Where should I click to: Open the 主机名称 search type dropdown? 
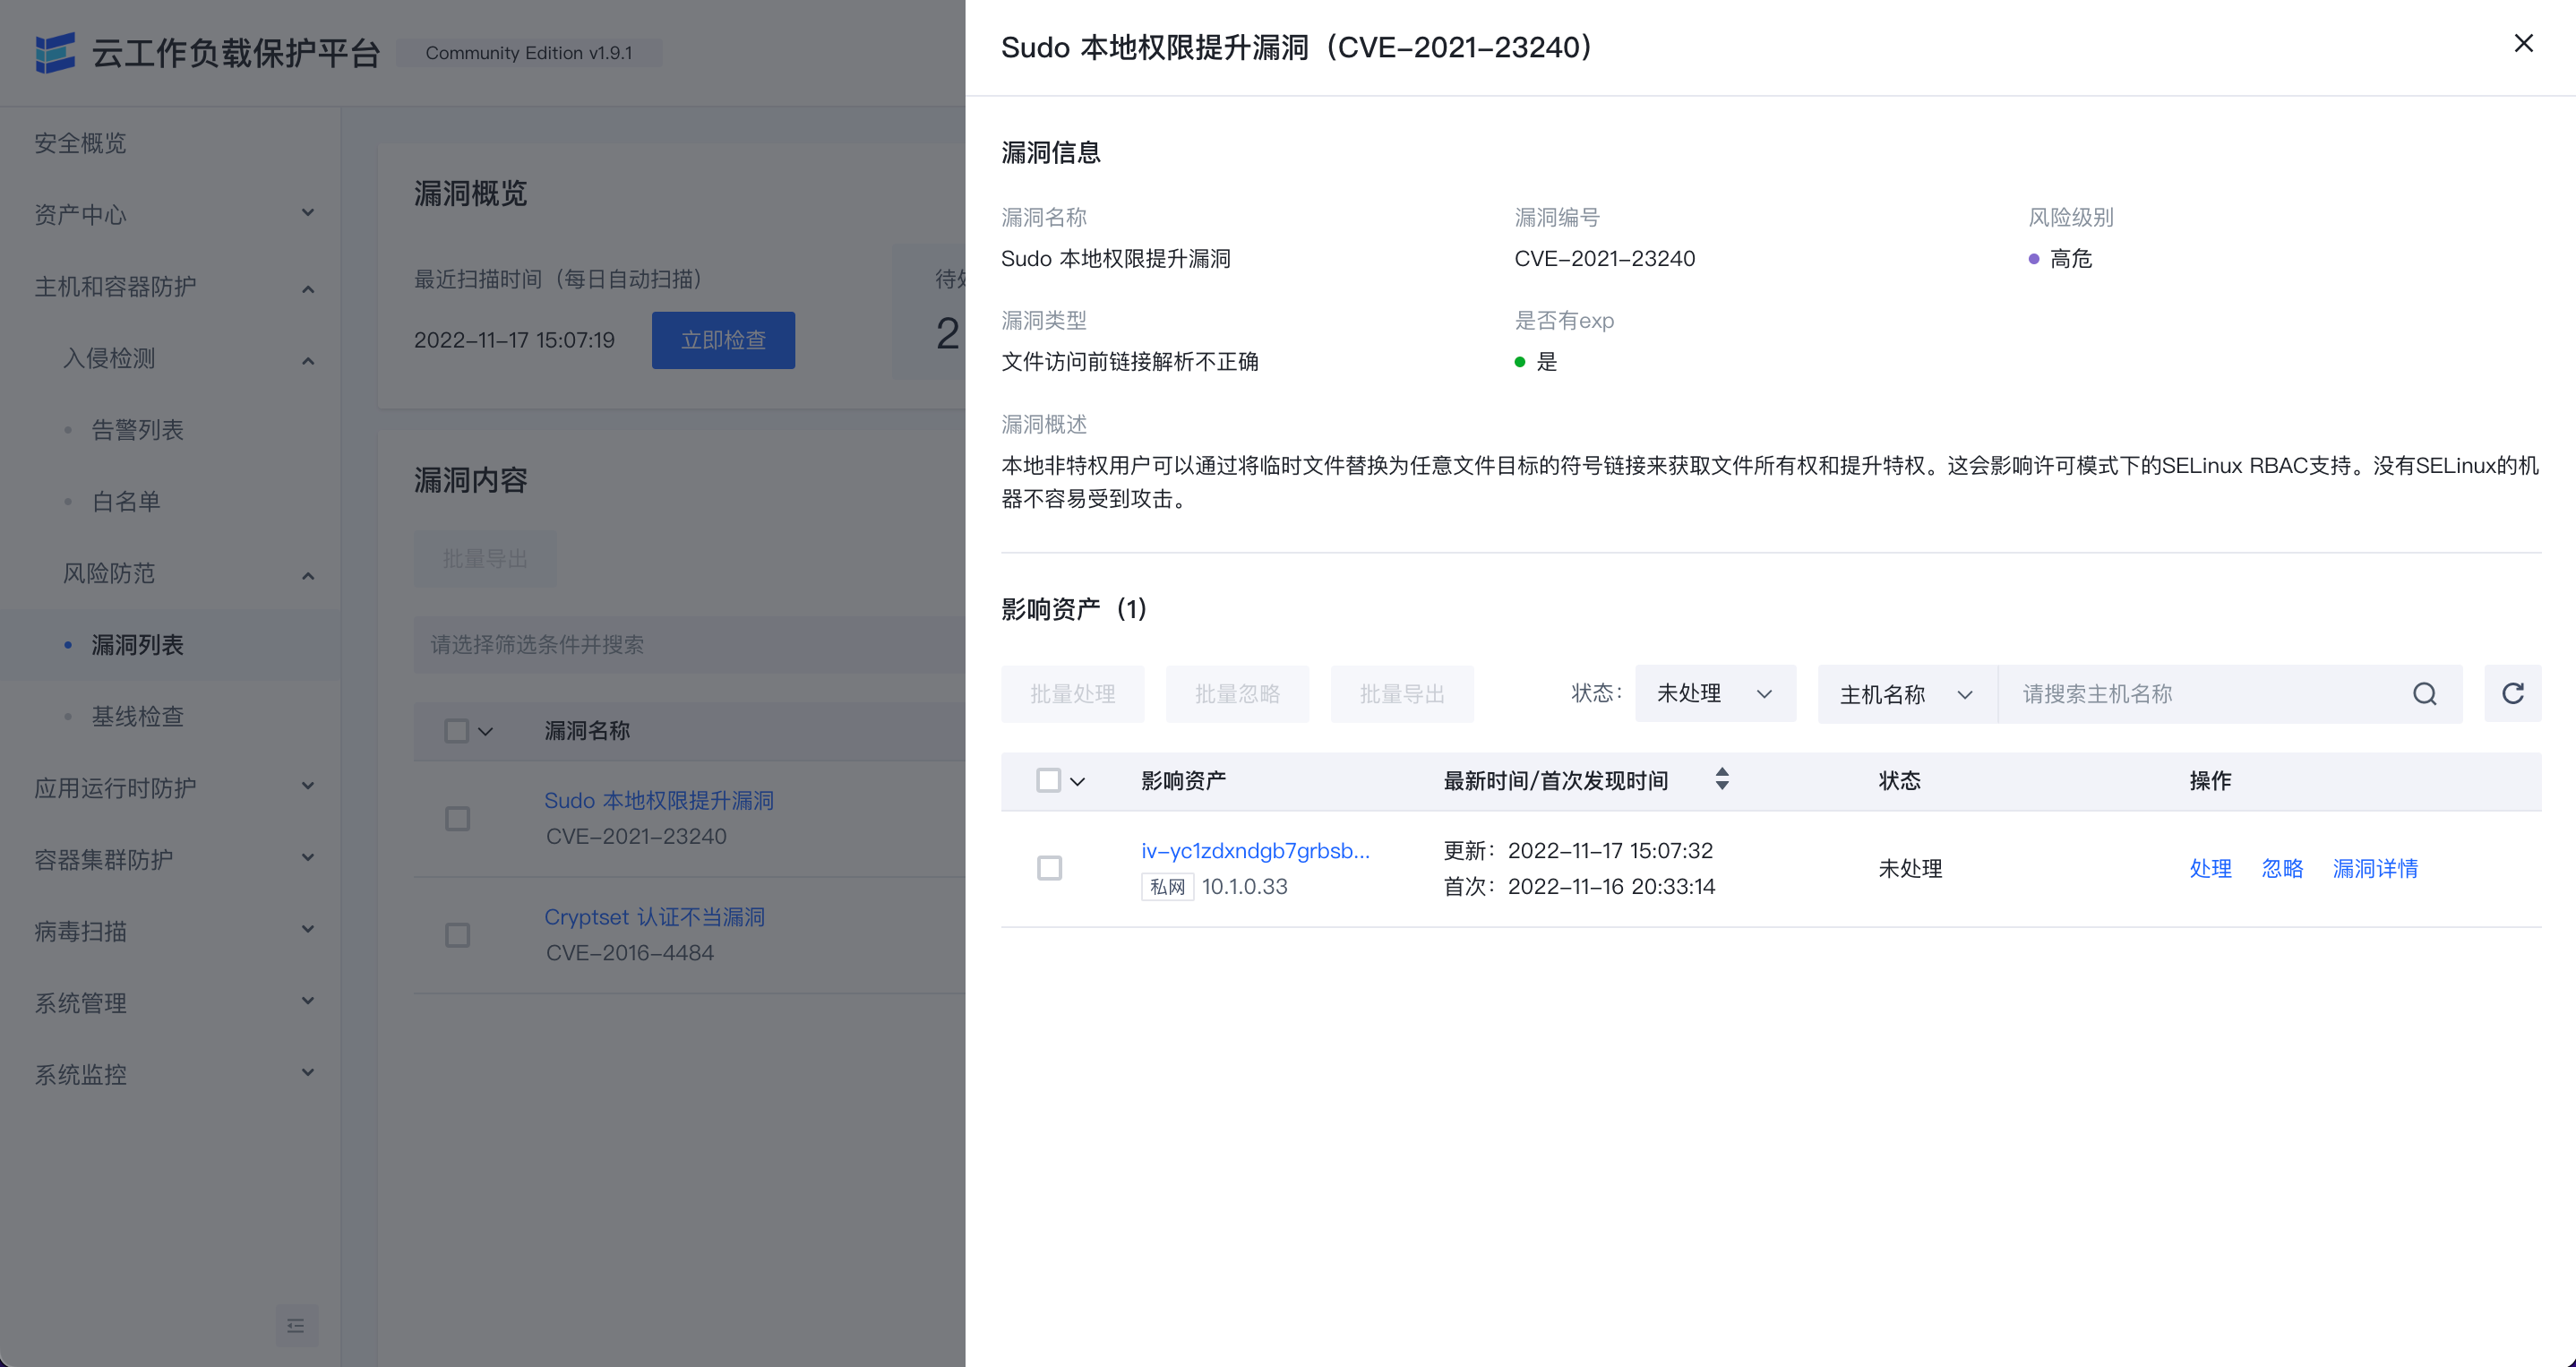click(x=1906, y=694)
